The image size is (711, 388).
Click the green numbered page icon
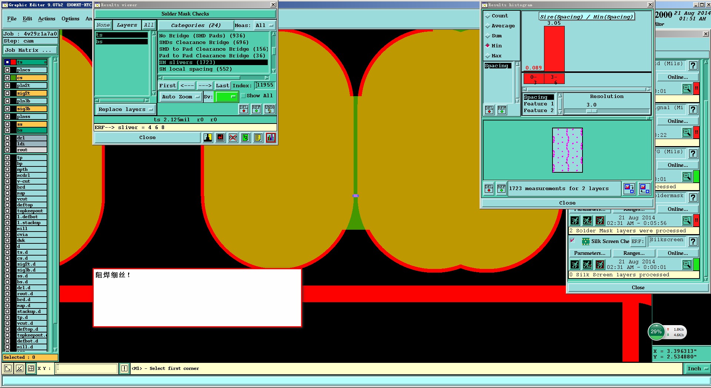[x=246, y=138]
